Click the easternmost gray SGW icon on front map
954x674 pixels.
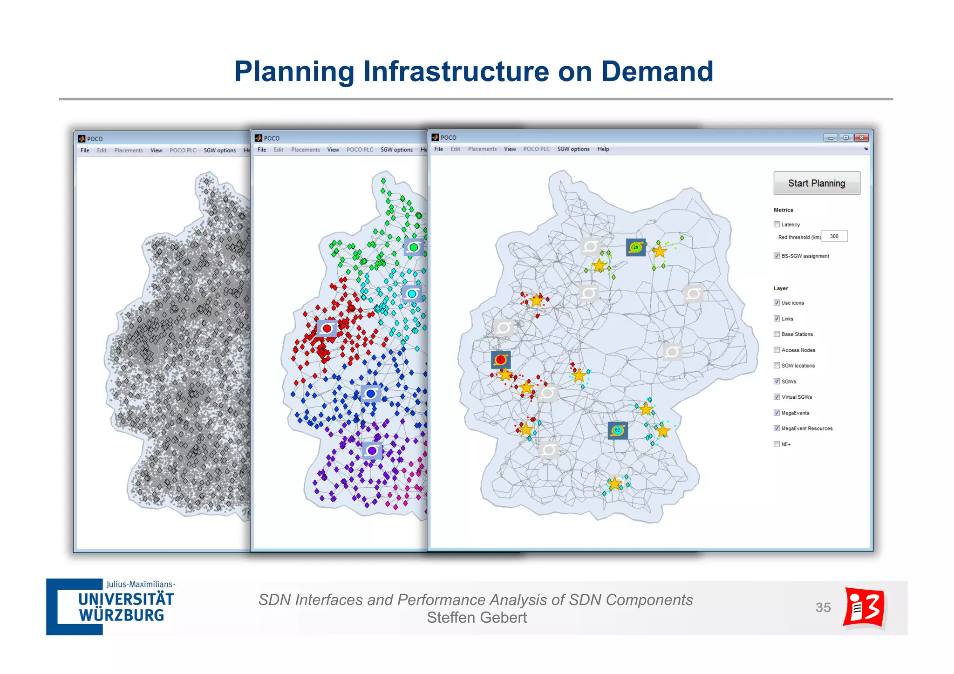coord(693,293)
